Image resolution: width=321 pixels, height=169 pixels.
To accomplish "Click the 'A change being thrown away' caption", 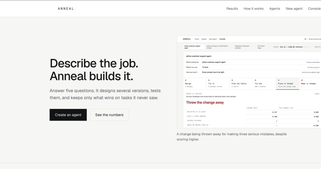I will (231, 137).
